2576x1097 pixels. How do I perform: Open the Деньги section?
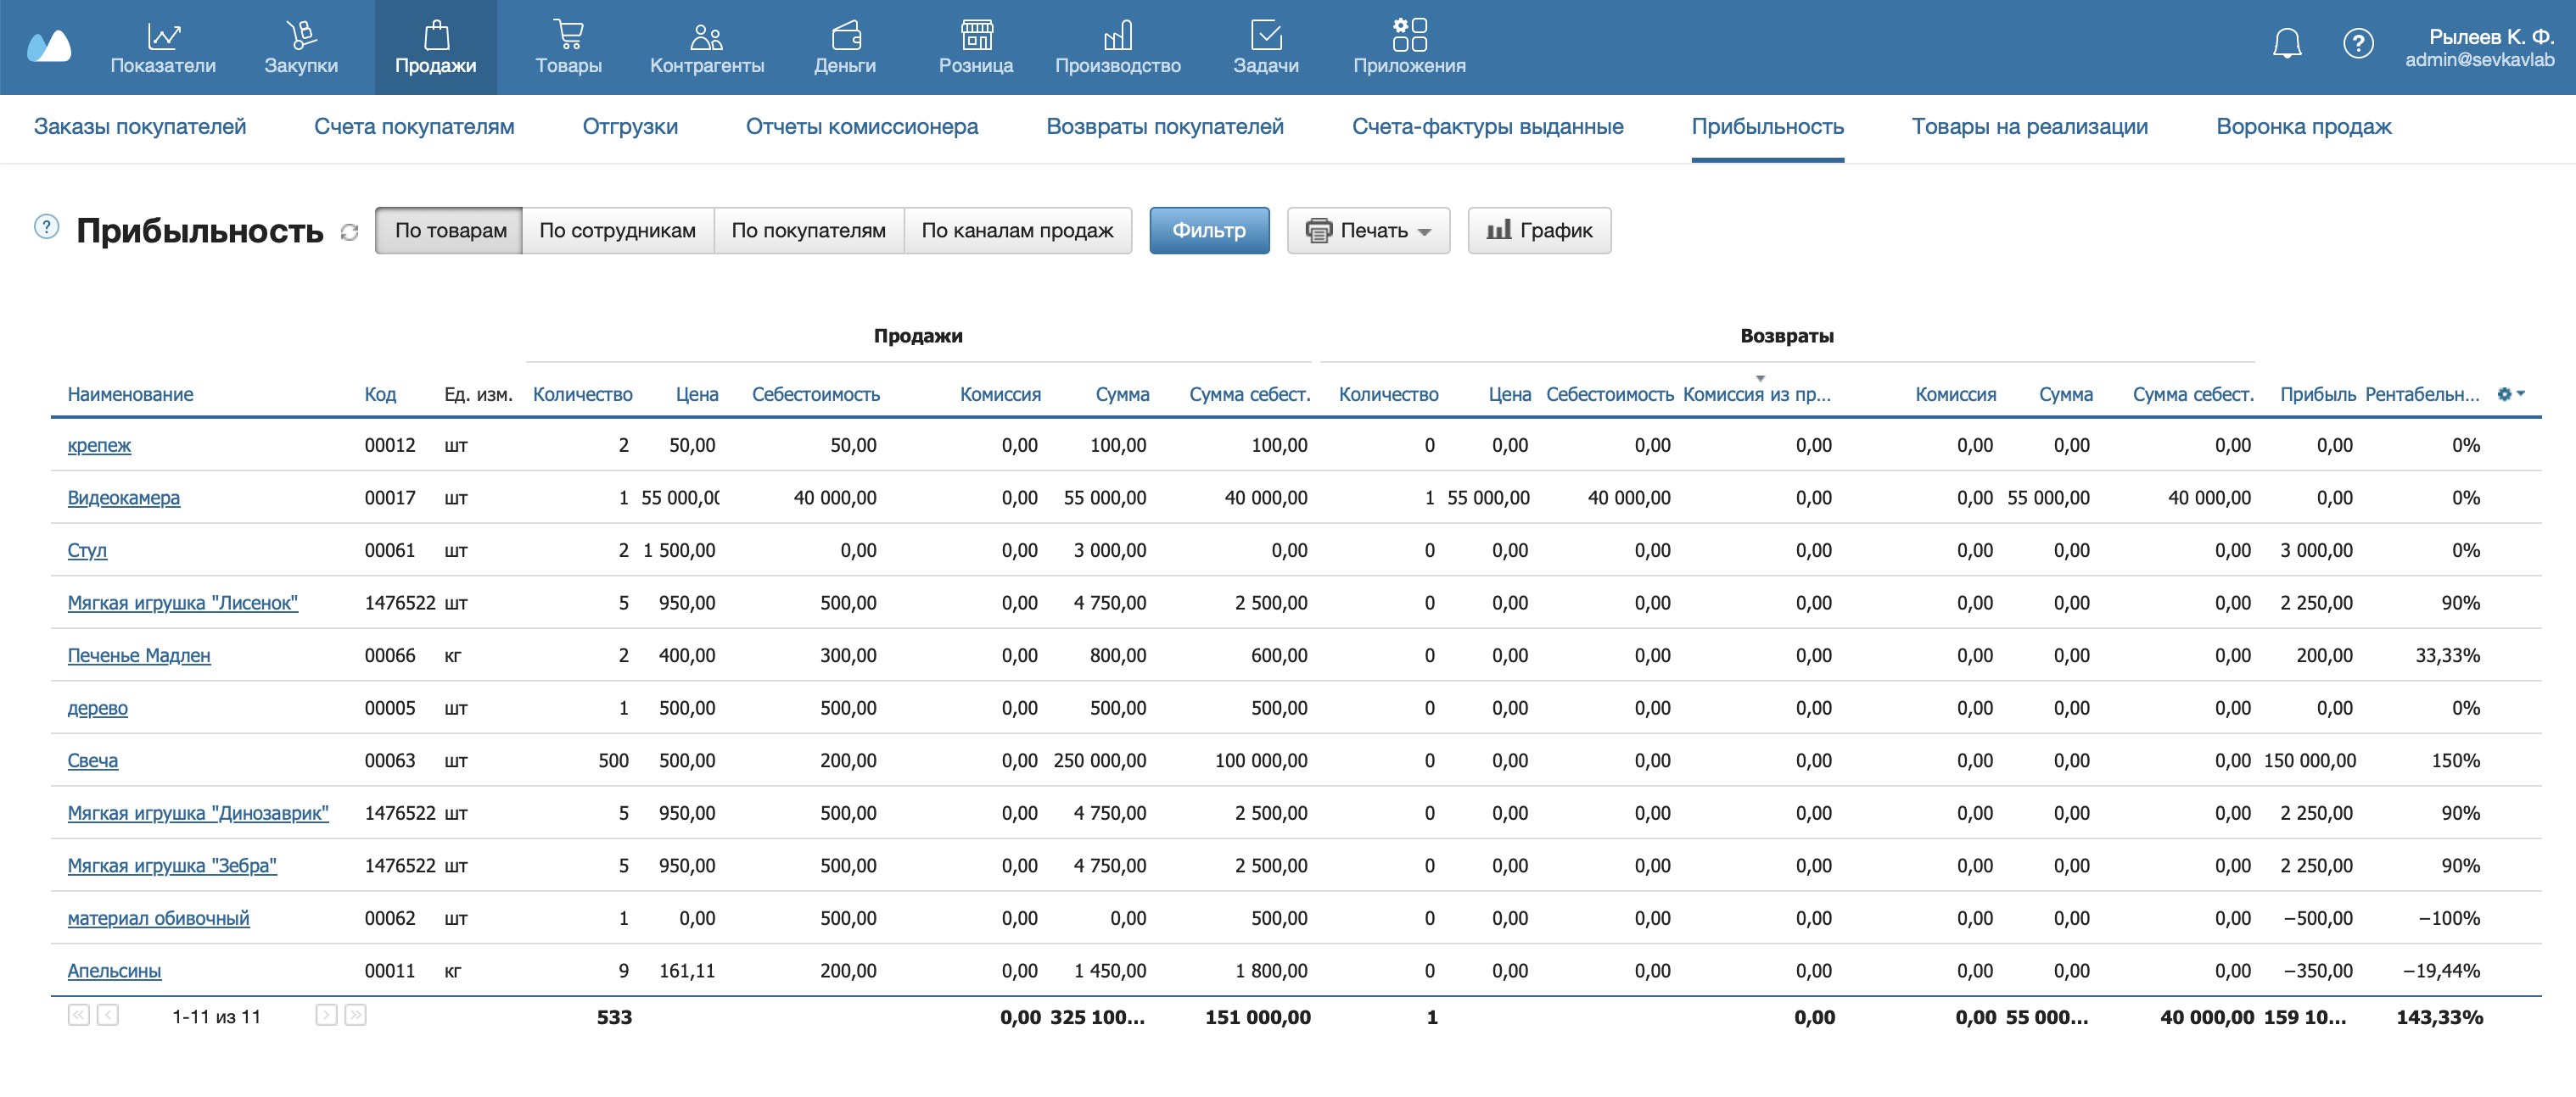(x=844, y=48)
